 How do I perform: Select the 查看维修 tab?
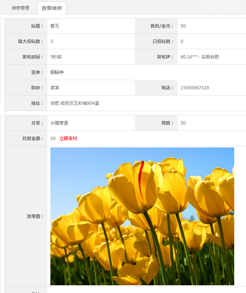pos(51,8)
